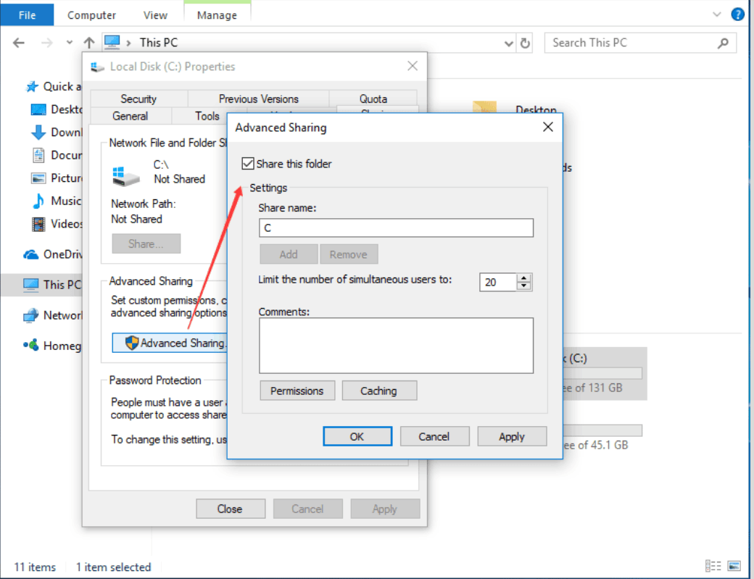Click the search magnifier icon
This screenshot has width=754, height=579.
(x=723, y=43)
